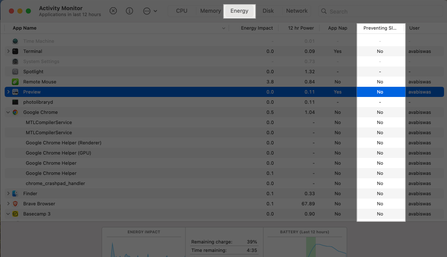Expand the Preview process group
This screenshot has width=447, height=257.
tap(8, 92)
